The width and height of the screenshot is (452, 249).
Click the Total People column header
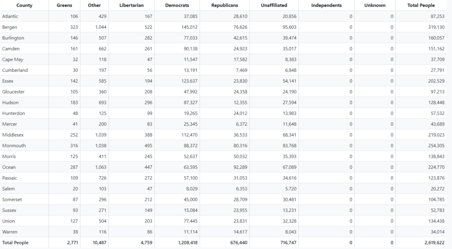421,5
